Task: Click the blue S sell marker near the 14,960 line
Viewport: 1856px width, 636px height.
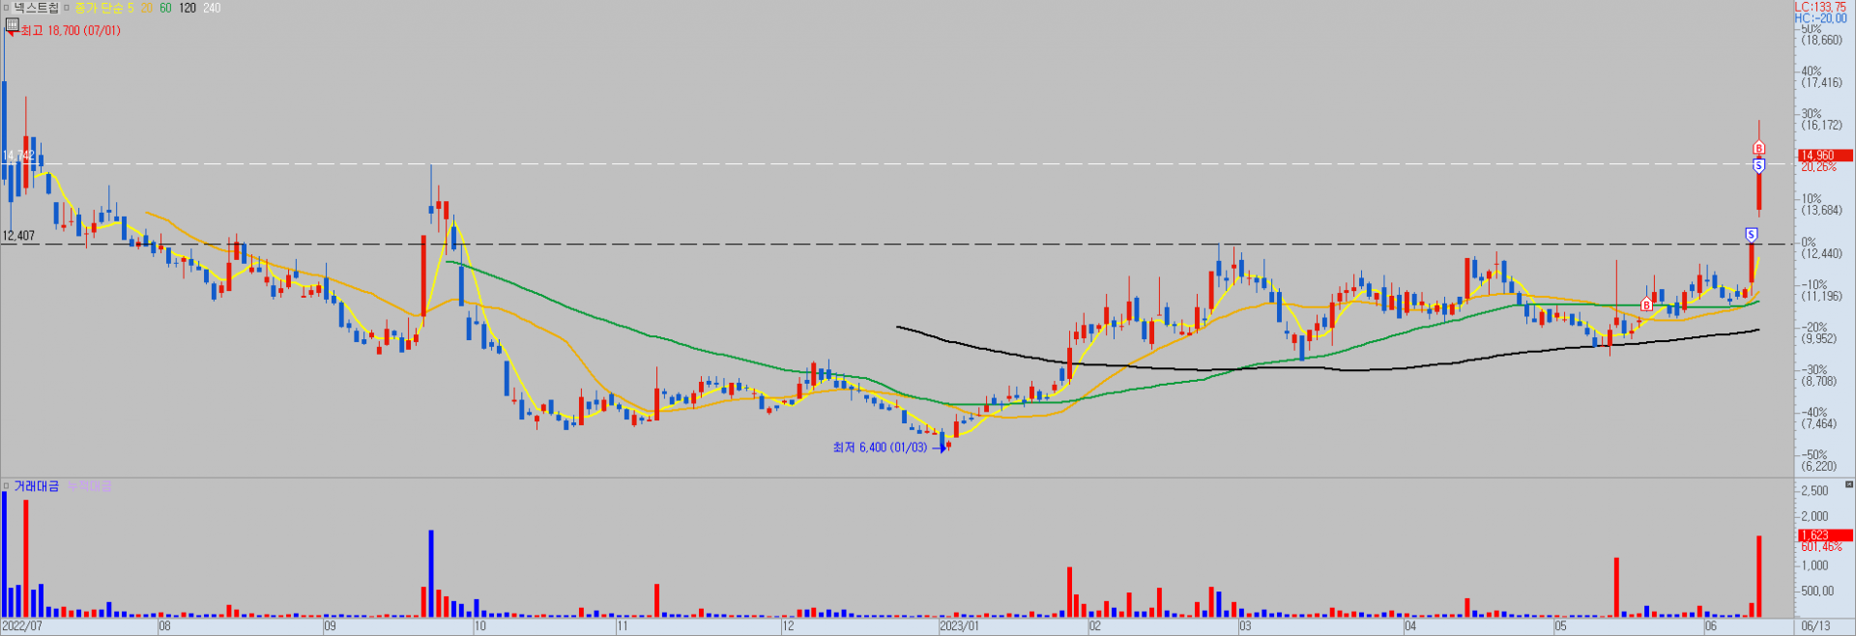Action: click(1758, 165)
